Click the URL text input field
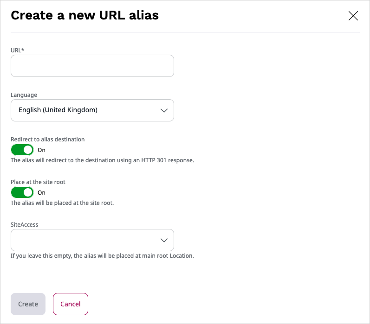Viewport: 370px width, 324px height. (92, 66)
